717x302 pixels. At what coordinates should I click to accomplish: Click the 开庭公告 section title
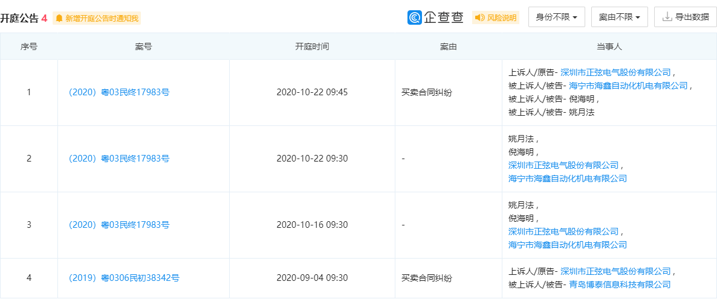click(19, 18)
